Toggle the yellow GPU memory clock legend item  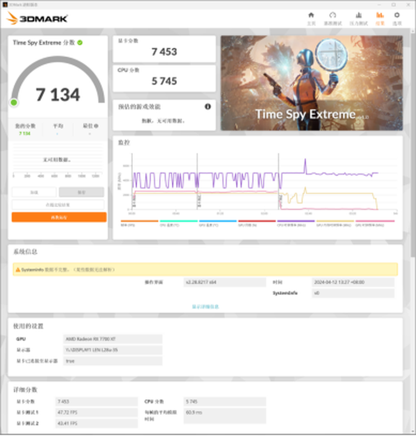click(335, 223)
